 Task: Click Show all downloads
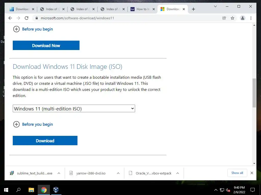click(237, 173)
